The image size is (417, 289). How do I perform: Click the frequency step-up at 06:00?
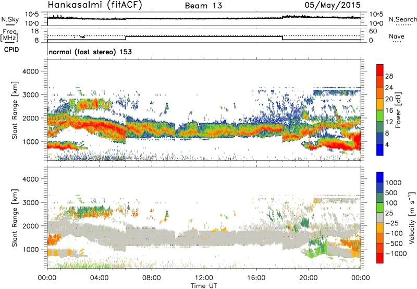pos(126,38)
